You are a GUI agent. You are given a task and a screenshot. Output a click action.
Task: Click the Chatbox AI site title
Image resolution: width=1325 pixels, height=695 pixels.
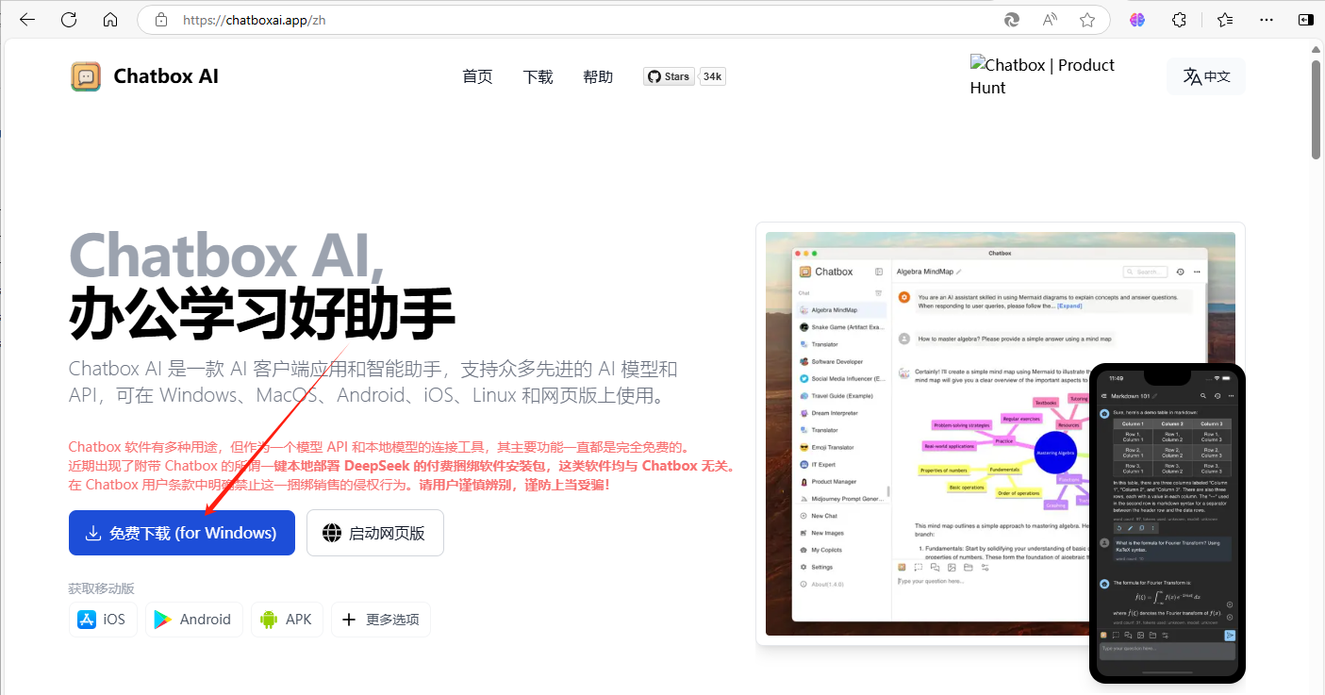pos(166,76)
